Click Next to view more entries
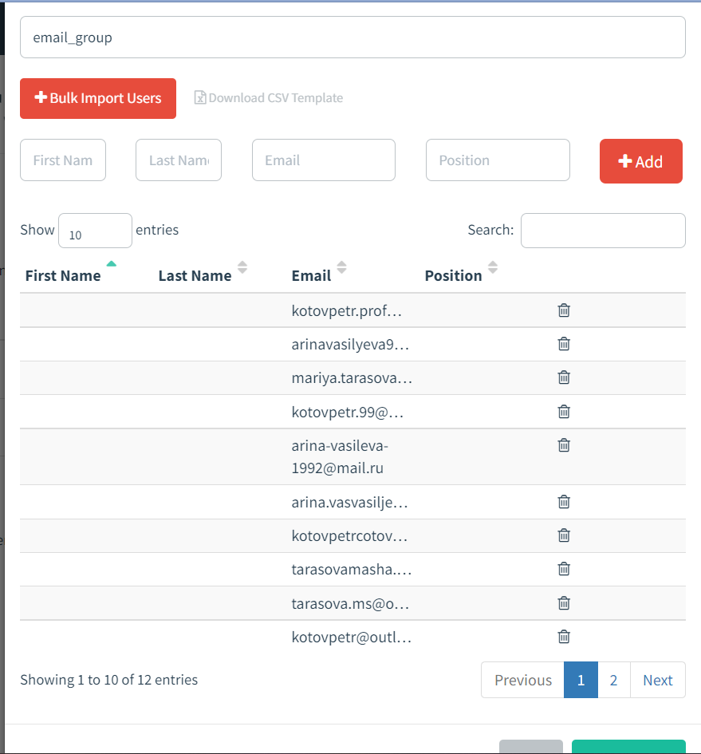 657,680
